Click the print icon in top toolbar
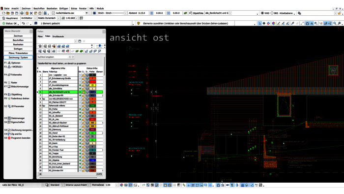 point(22,13)
